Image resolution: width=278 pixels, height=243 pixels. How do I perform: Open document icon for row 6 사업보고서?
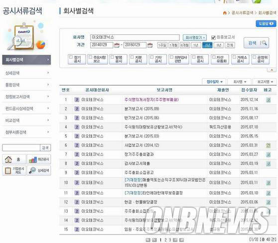click(x=77, y=145)
